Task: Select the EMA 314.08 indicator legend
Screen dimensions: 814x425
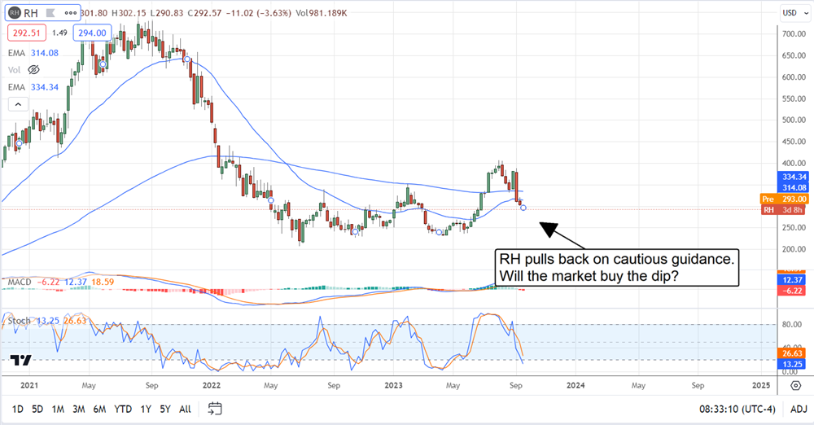Action: point(33,53)
